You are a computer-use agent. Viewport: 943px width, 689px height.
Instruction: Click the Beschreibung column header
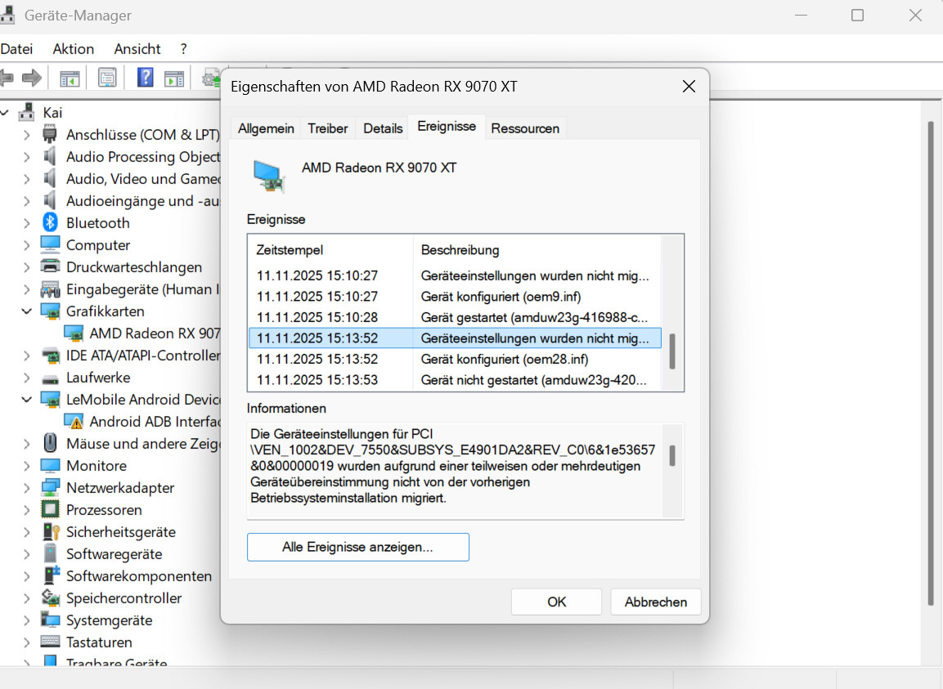point(537,249)
